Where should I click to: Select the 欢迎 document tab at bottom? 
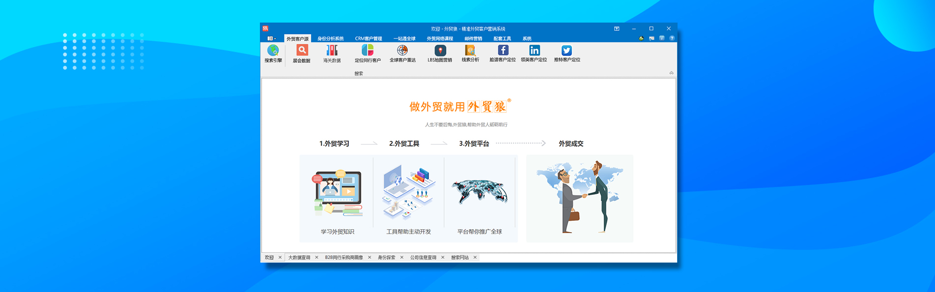269,258
